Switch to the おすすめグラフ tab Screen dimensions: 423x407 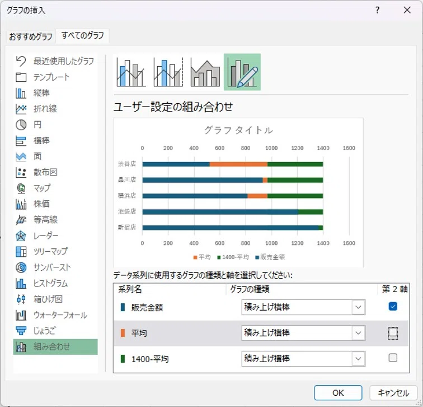pos(30,36)
